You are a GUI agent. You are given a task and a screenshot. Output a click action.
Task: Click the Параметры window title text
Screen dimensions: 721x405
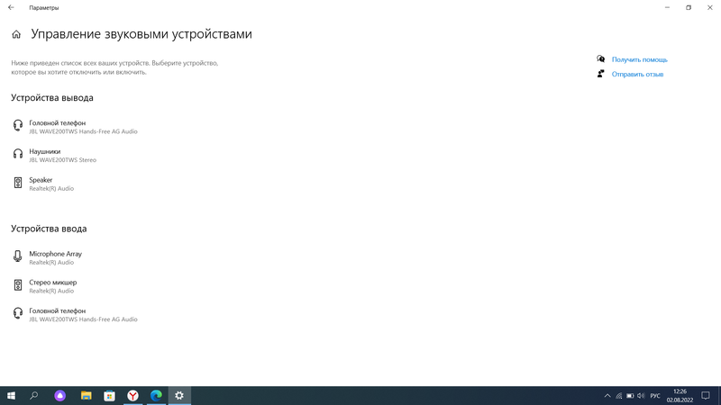tap(43, 8)
